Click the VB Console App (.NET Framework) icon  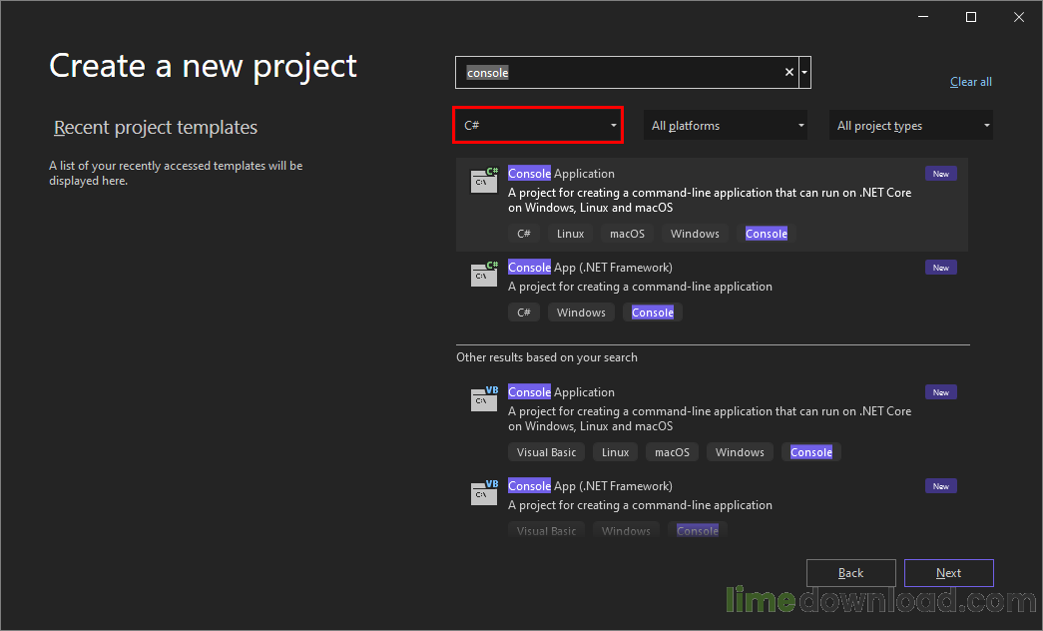pyautogui.click(x=484, y=492)
